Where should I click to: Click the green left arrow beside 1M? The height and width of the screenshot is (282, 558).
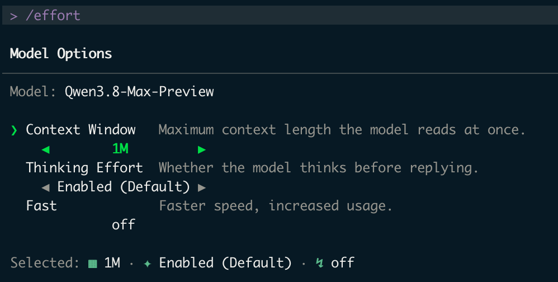click(45, 149)
